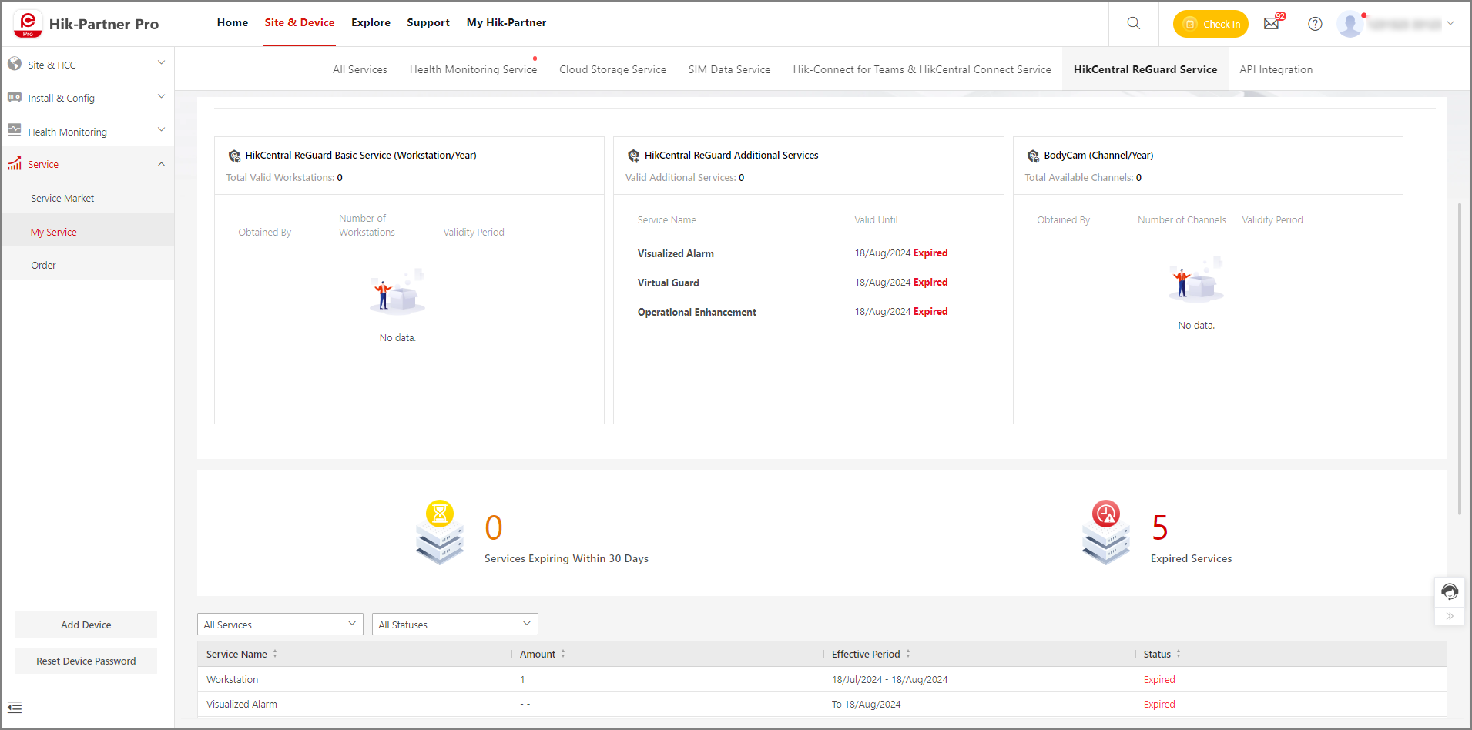1472x730 pixels.
Task: Click the help question mark icon
Action: pyautogui.click(x=1315, y=24)
